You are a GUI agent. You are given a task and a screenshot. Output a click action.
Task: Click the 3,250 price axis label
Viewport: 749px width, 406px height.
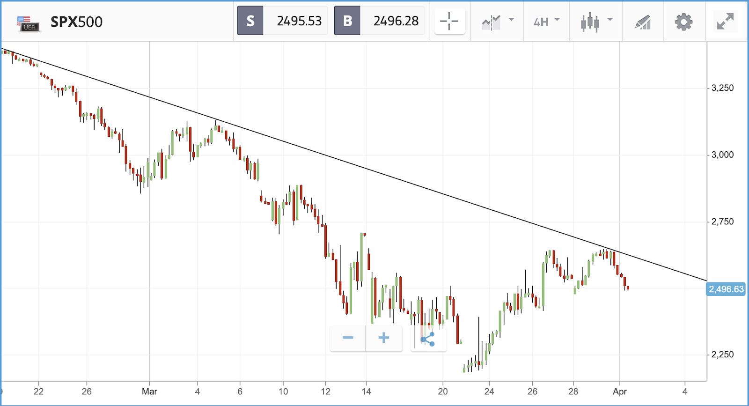[x=722, y=88]
